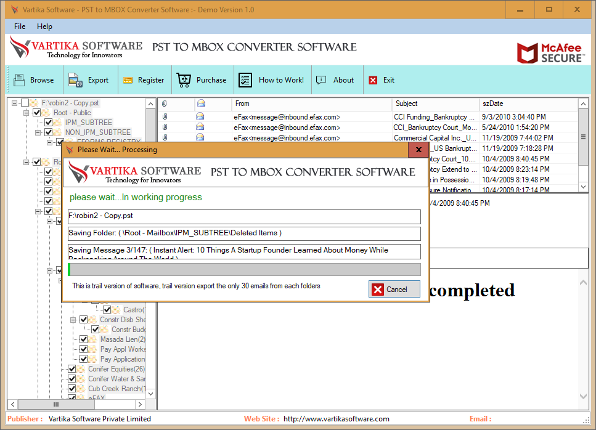Click the red X icon on Cancel button
Viewport: 596px width, 430px height.
pos(378,290)
